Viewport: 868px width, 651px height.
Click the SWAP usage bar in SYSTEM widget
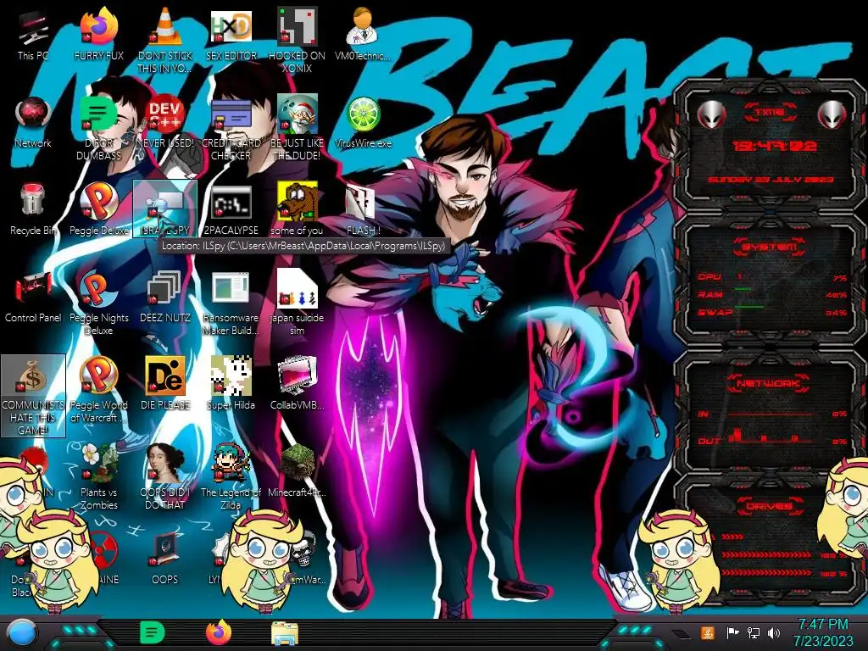tap(748, 307)
